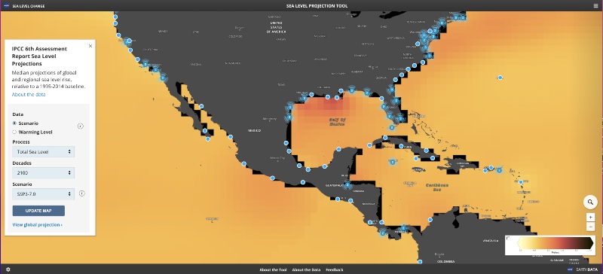
Task: Open About the Data in footer
Action: pos(306,269)
